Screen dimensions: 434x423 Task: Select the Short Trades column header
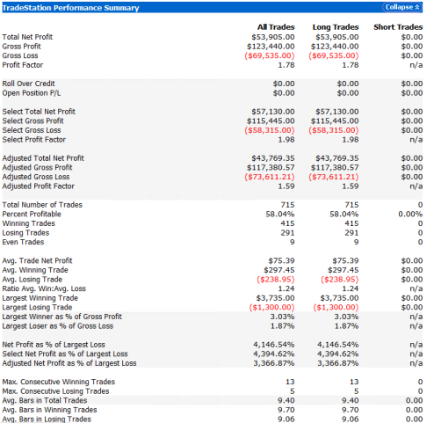pos(398,27)
